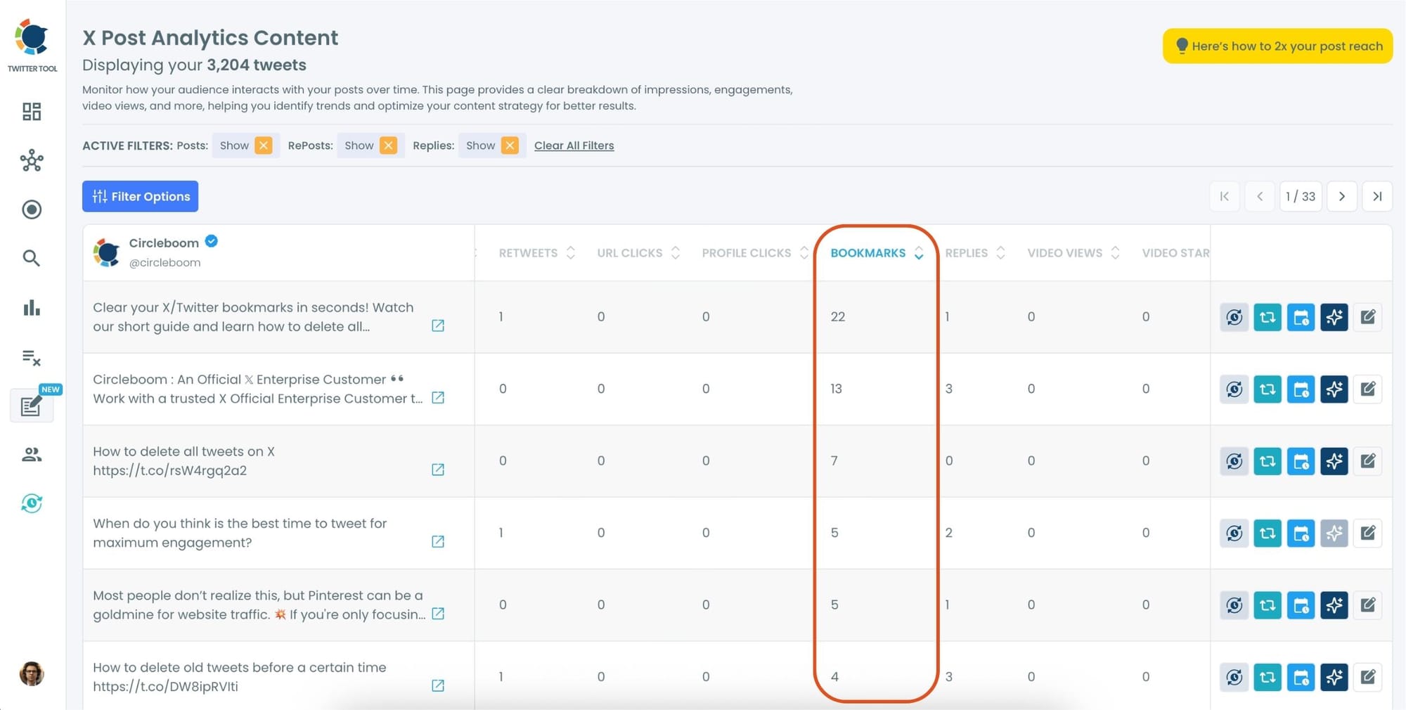Click the Circleboom profile name in table header
The width and height of the screenshot is (1406, 710).
[164, 243]
